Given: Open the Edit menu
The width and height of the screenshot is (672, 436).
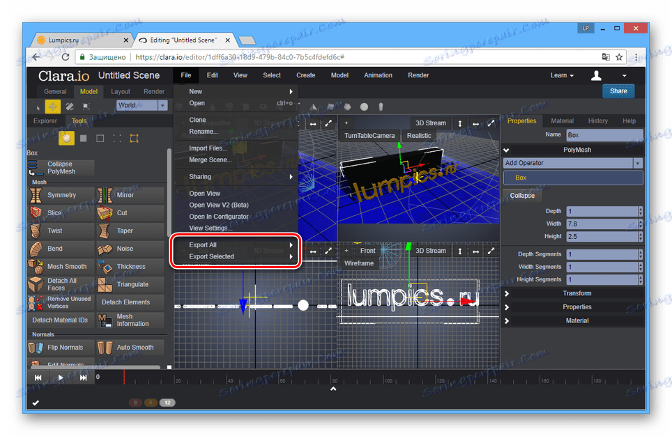Looking at the screenshot, I should 212,75.
